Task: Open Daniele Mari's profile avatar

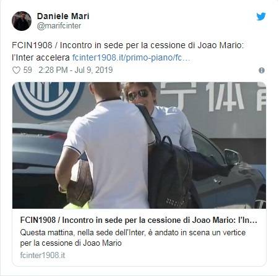Action: click(22, 21)
